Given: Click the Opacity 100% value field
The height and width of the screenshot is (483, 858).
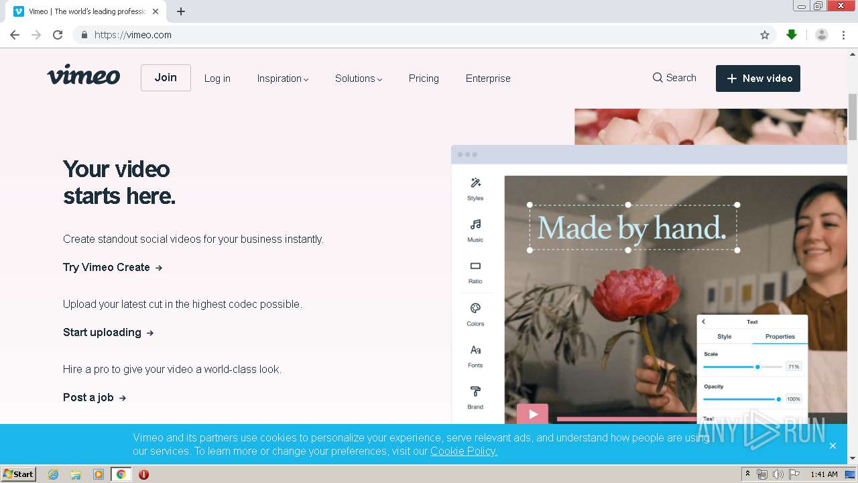Looking at the screenshot, I should (x=794, y=399).
